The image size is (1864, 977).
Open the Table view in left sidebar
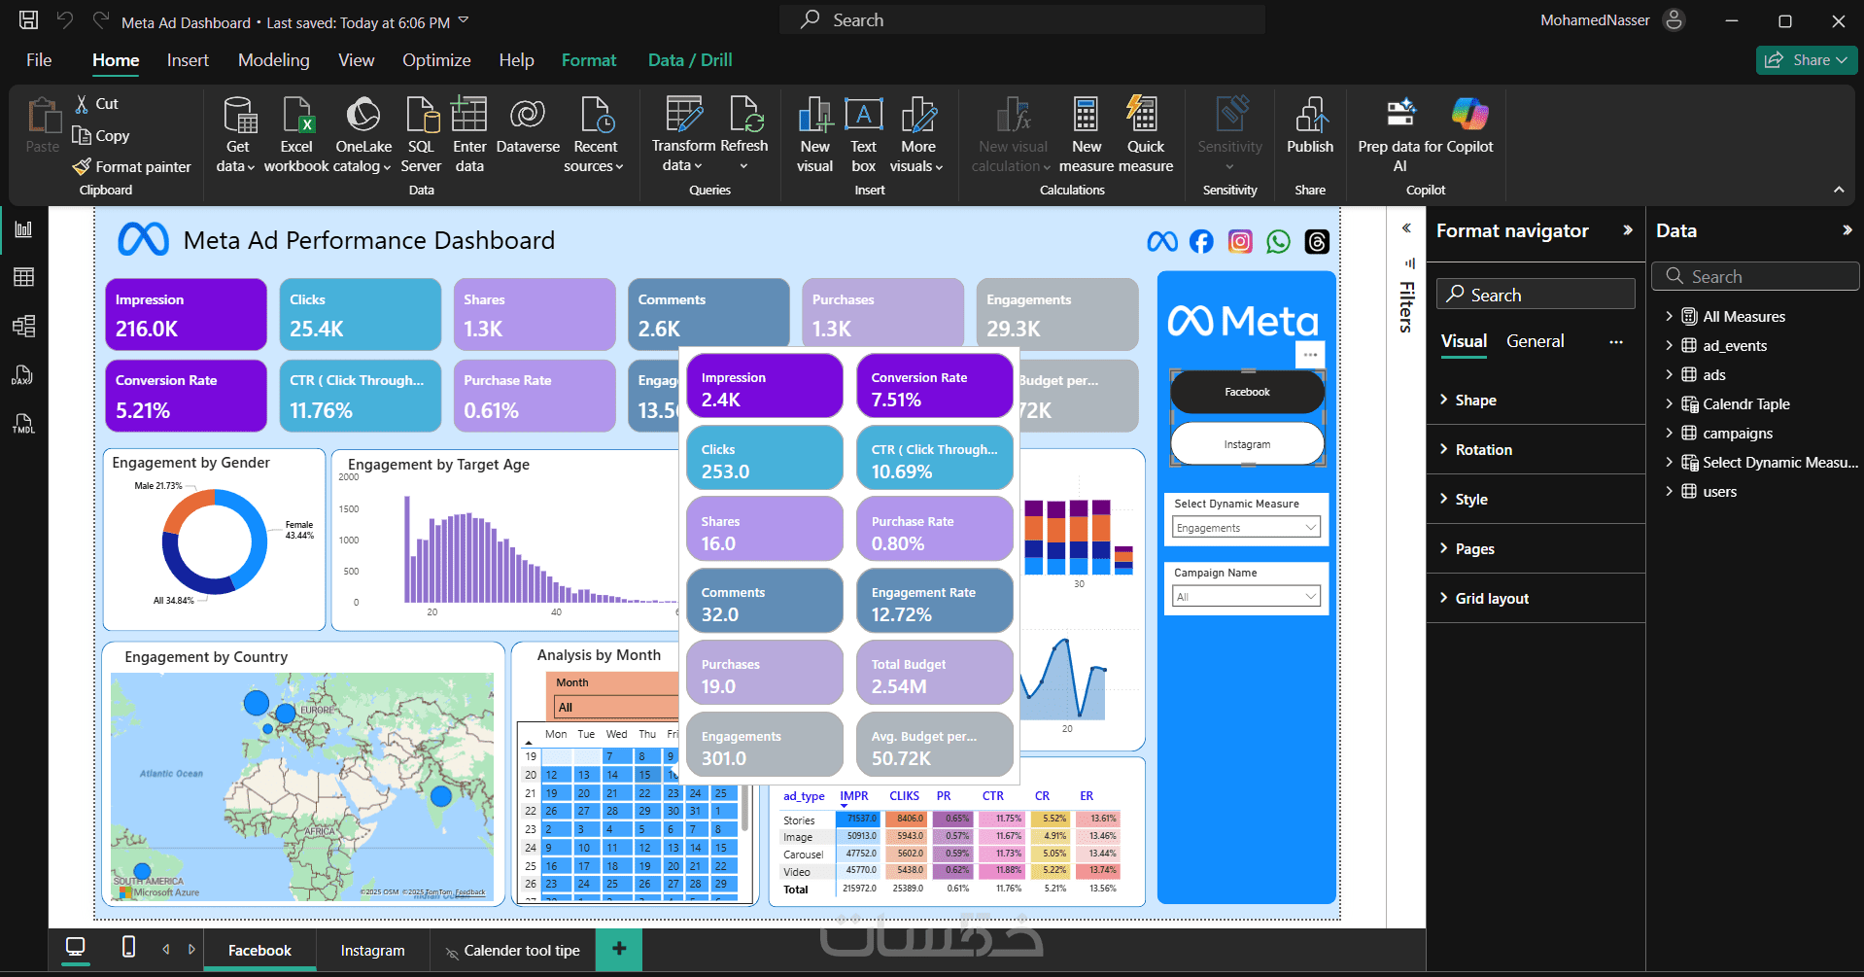(x=23, y=277)
